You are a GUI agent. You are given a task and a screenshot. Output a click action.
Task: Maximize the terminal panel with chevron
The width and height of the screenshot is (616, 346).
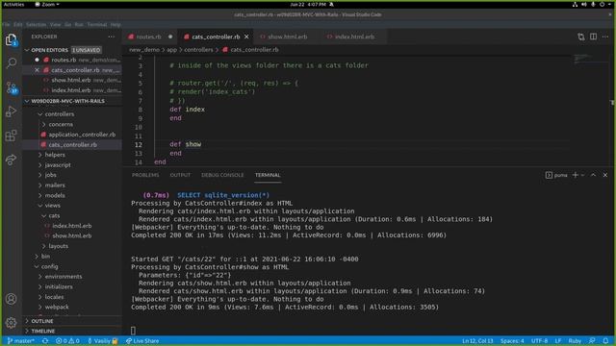pos(593,175)
